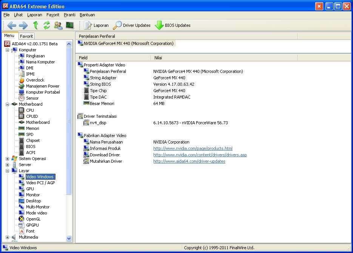
Task: Expand the Server tree node
Action: click(x=8, y=165)
